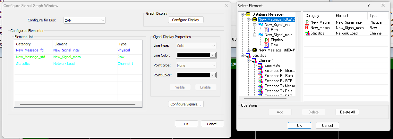Collapse the Database Messages tree node
Image resolution: width=393 pixels, height=139 pixels.
[x=243, y=14]
